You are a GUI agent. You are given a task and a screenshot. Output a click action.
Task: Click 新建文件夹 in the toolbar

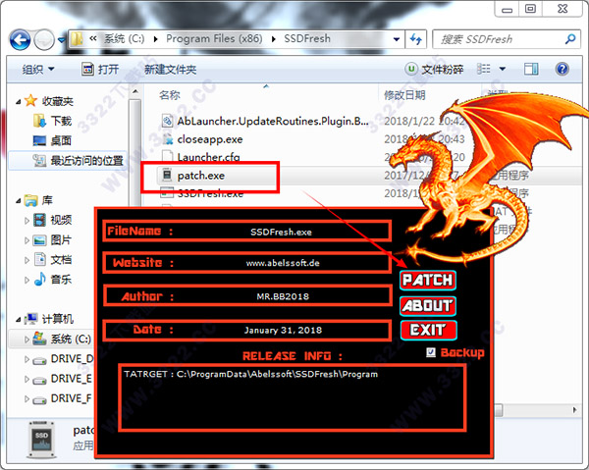pos(170,70)
